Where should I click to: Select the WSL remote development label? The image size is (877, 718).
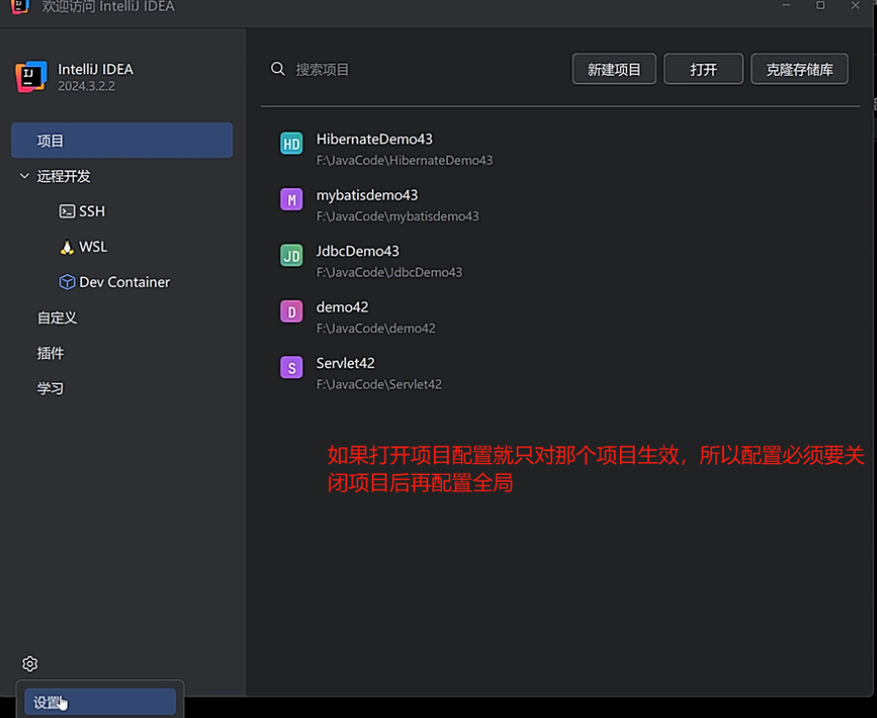pos(93,246)
